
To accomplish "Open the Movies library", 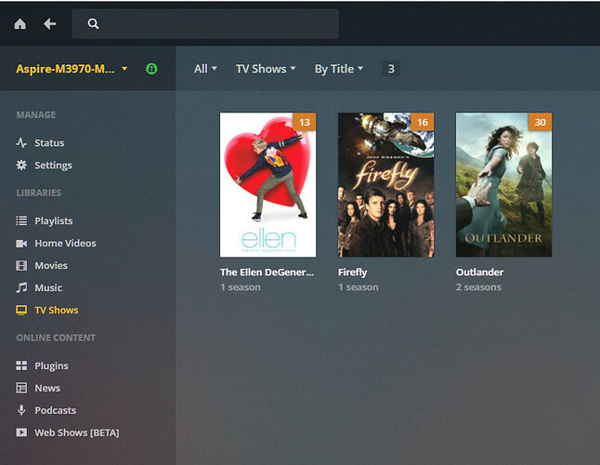I will coord(51,265).
